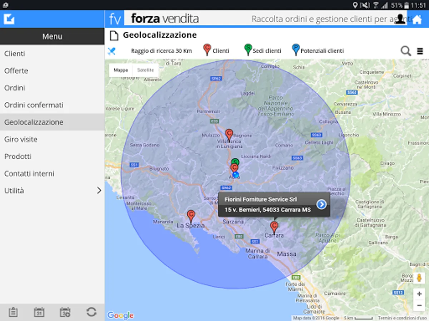Open Ordini confermati menu item
The width and height of the screenshot is (429, 321).
(52, 105)
